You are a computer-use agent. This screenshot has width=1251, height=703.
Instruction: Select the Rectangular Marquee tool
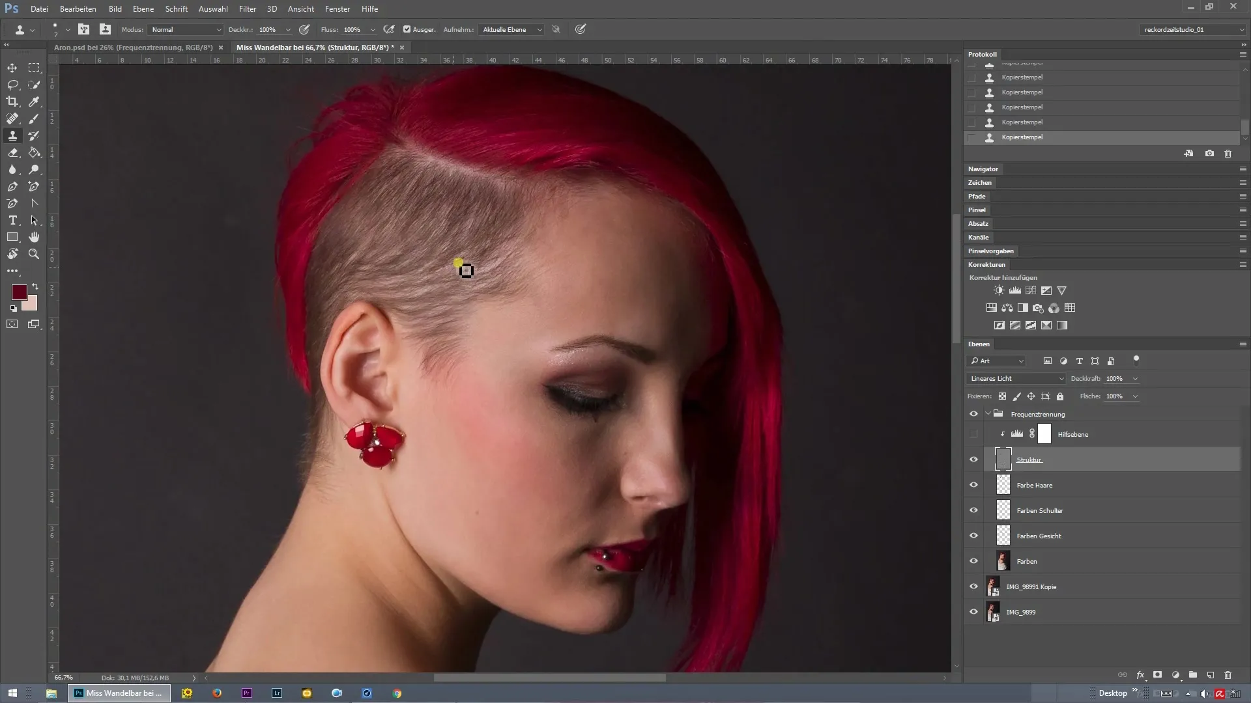click(34, 68)
